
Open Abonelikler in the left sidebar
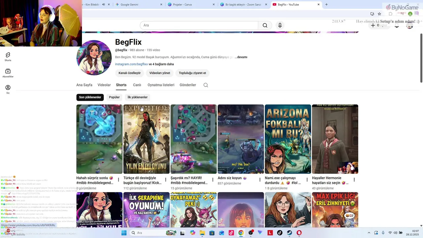8,73
